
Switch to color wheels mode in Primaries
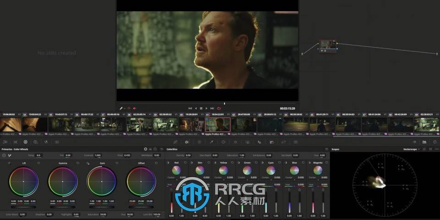[x=145, y=149]
